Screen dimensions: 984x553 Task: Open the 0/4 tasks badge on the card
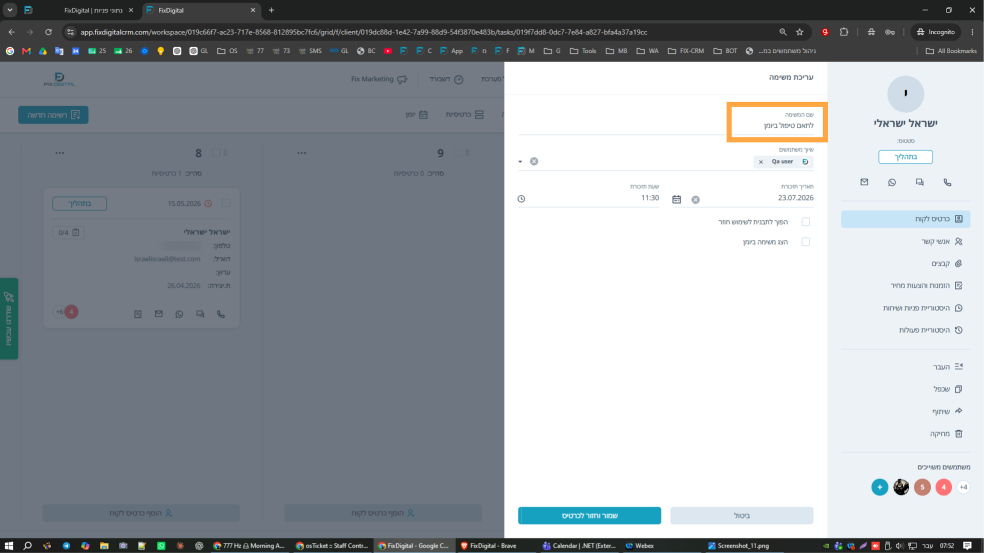point(69,233)
